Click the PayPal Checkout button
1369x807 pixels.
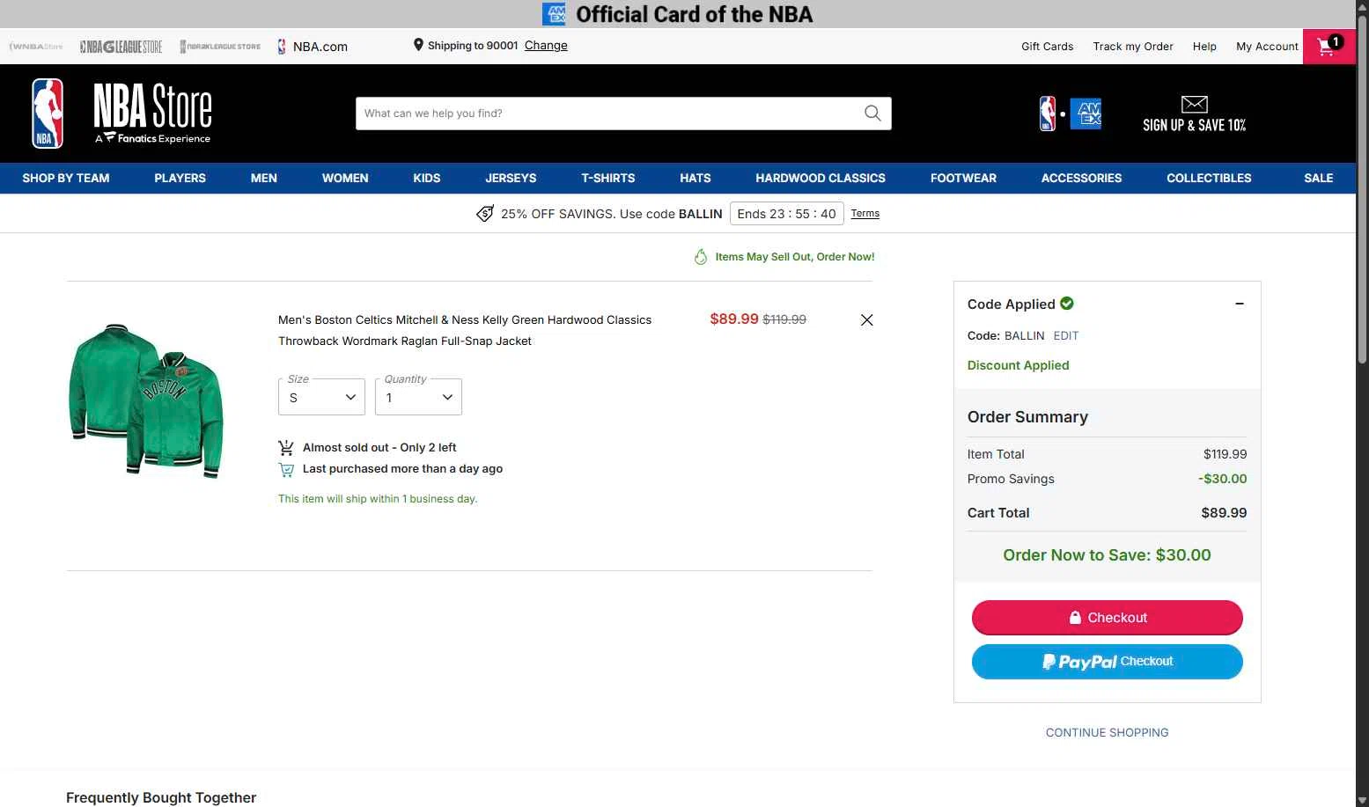pyautogui.click(x=1107, y=662)
